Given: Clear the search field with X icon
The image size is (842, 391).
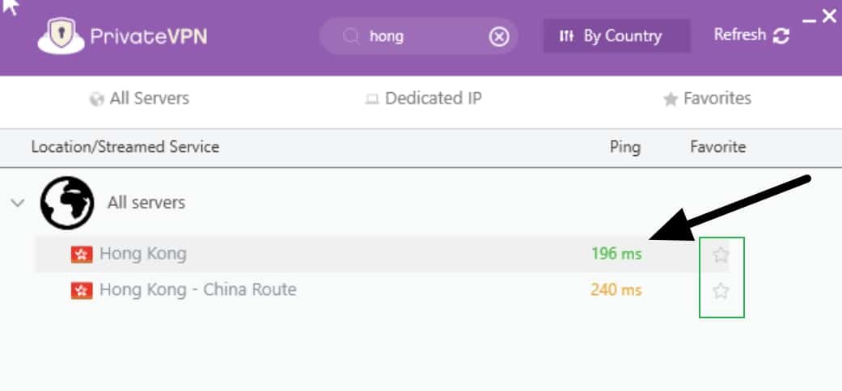Looking at the screenshot, I should coord(499,36).
